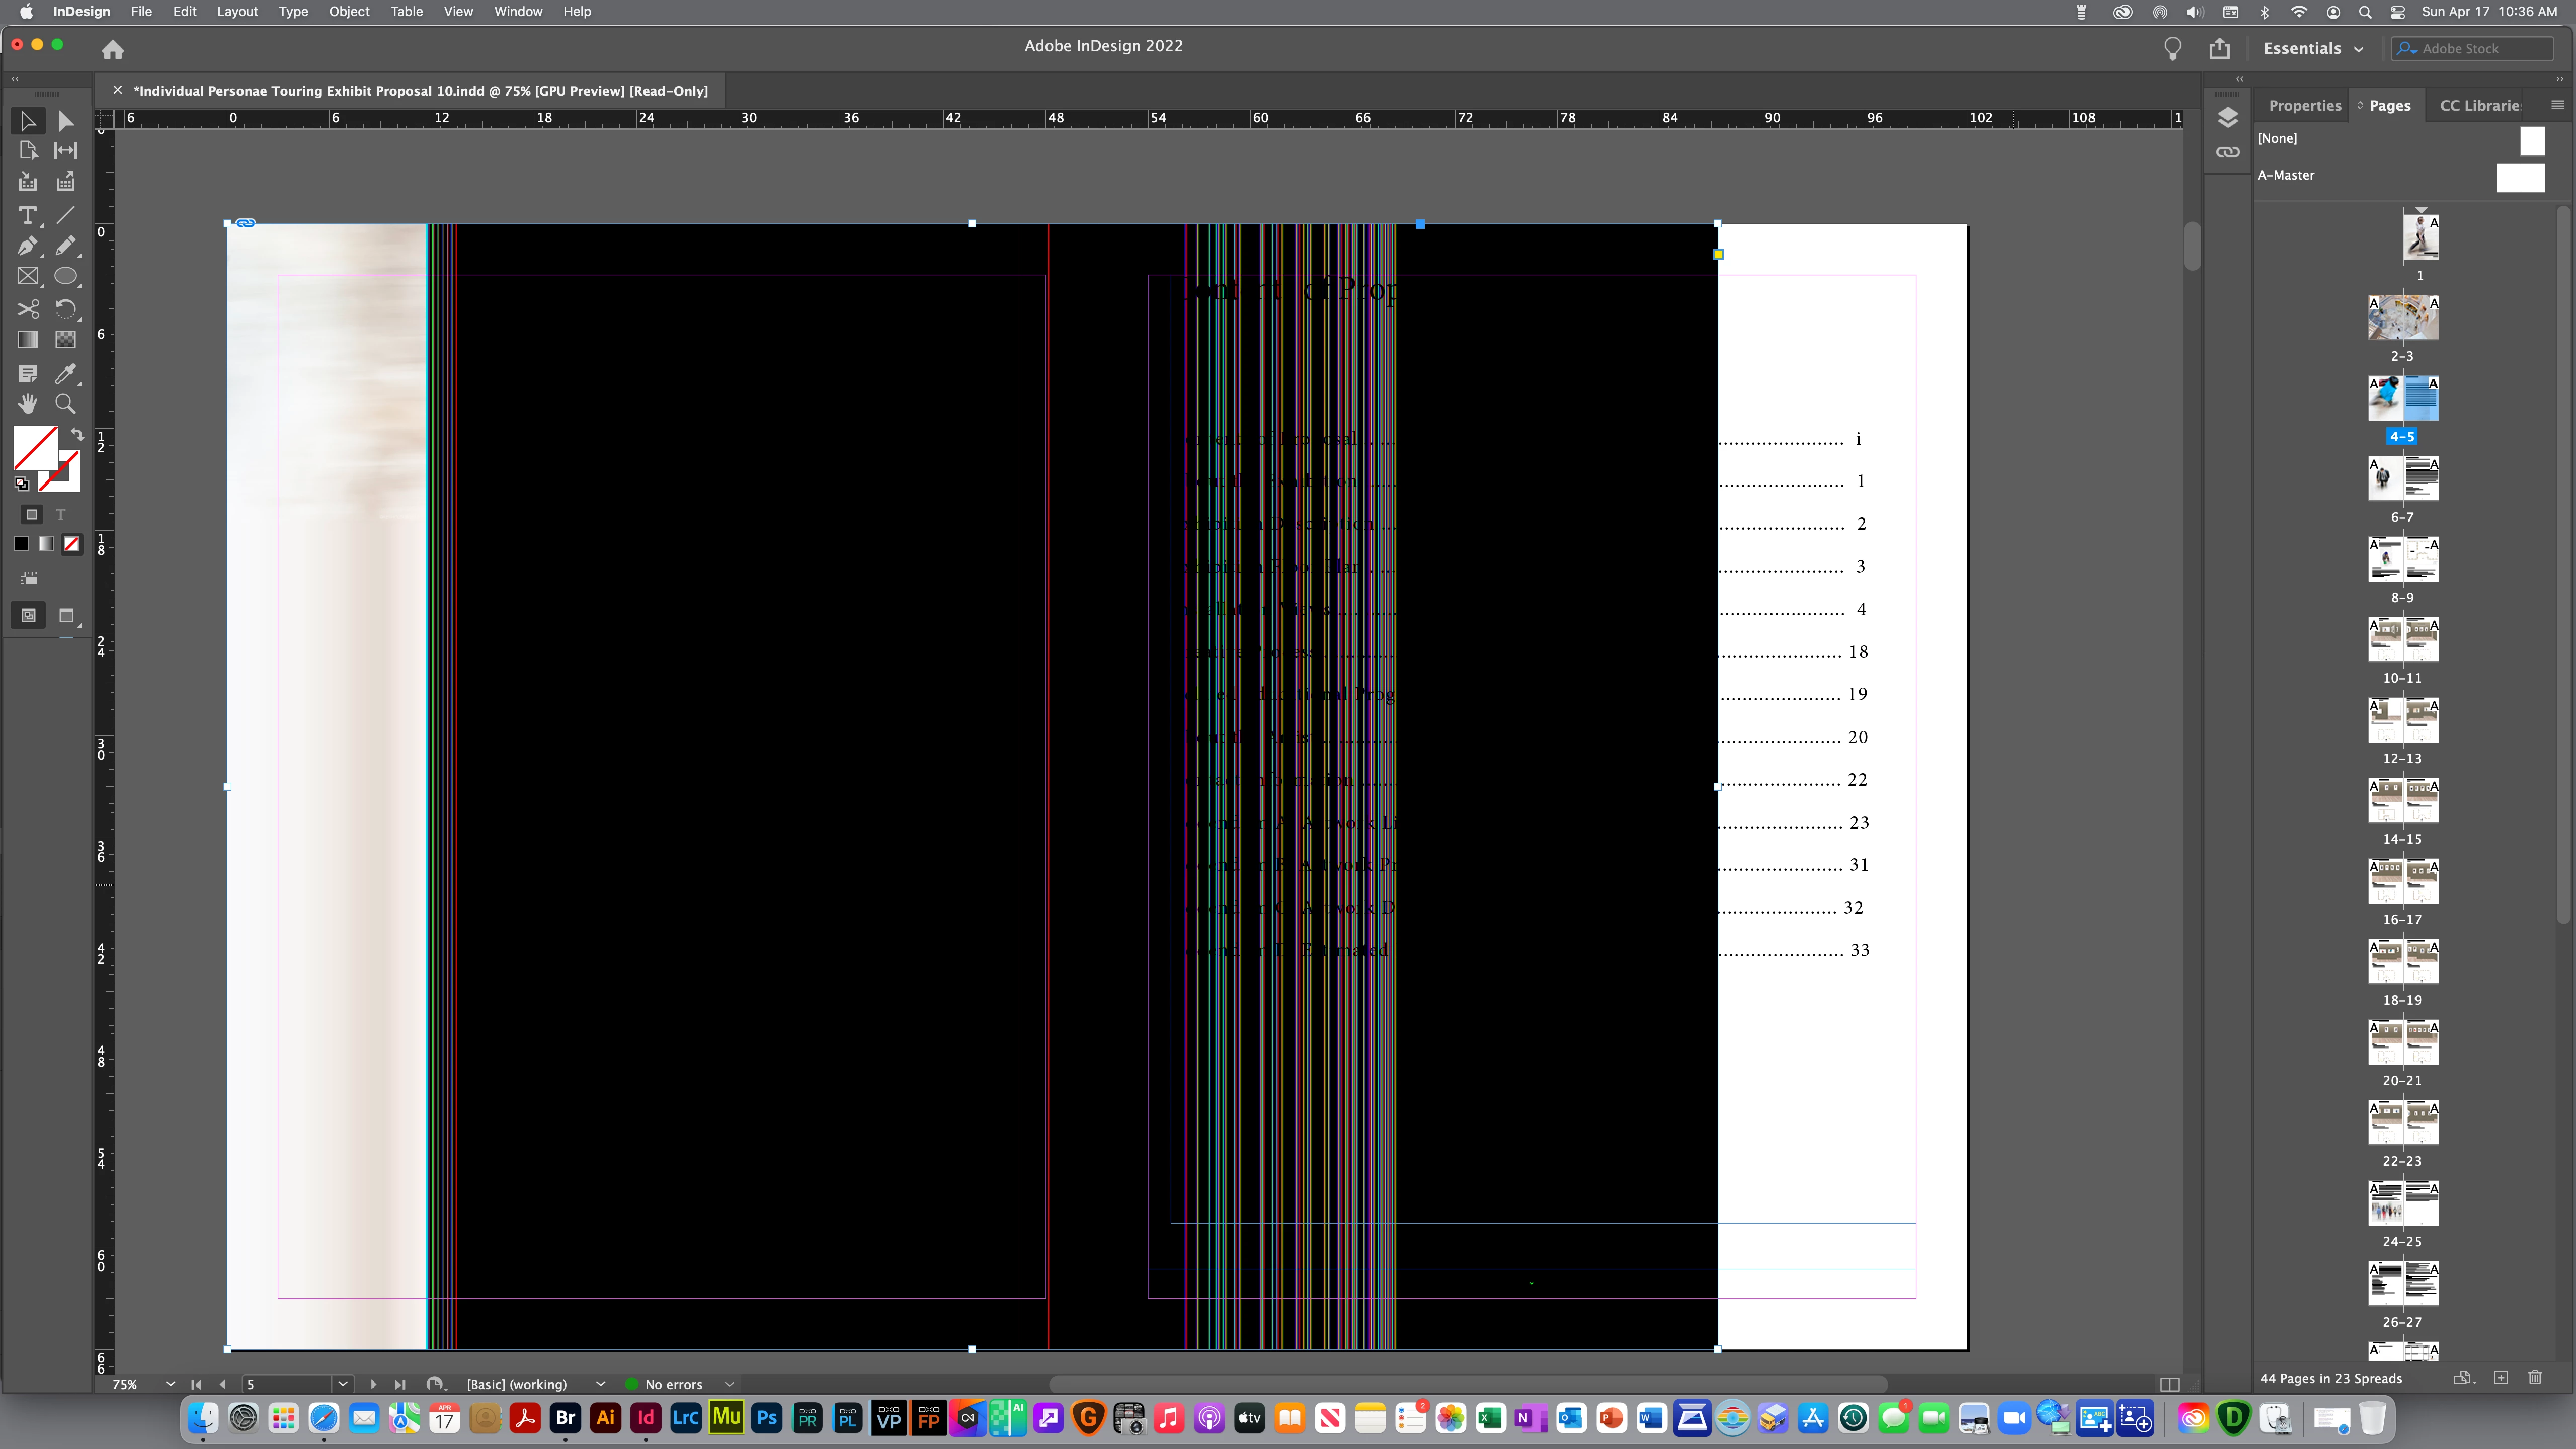Switch to the Properties tab

(x=2304, y=105)
